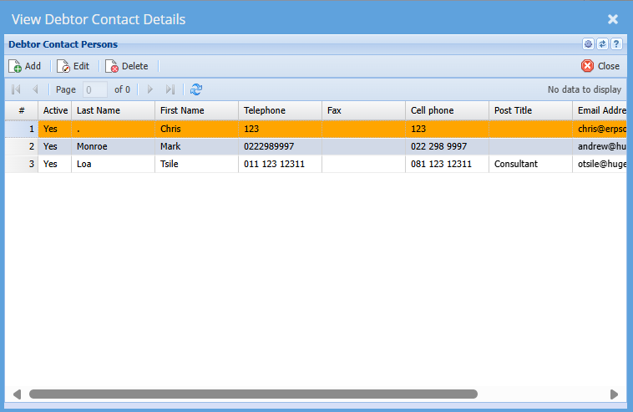This screenshot has height=412, width=633.
Task: Click the Add contact button
Action: [x=24, y=66]
